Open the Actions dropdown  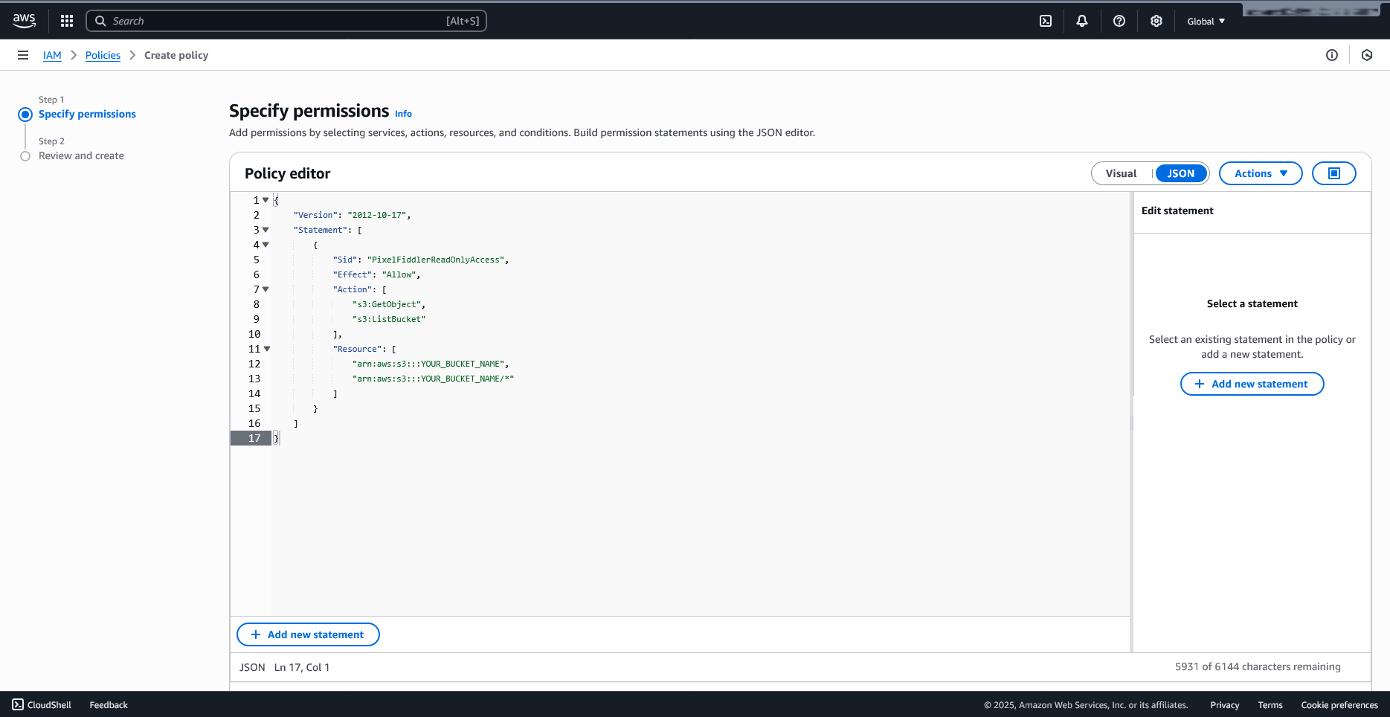1260,173
